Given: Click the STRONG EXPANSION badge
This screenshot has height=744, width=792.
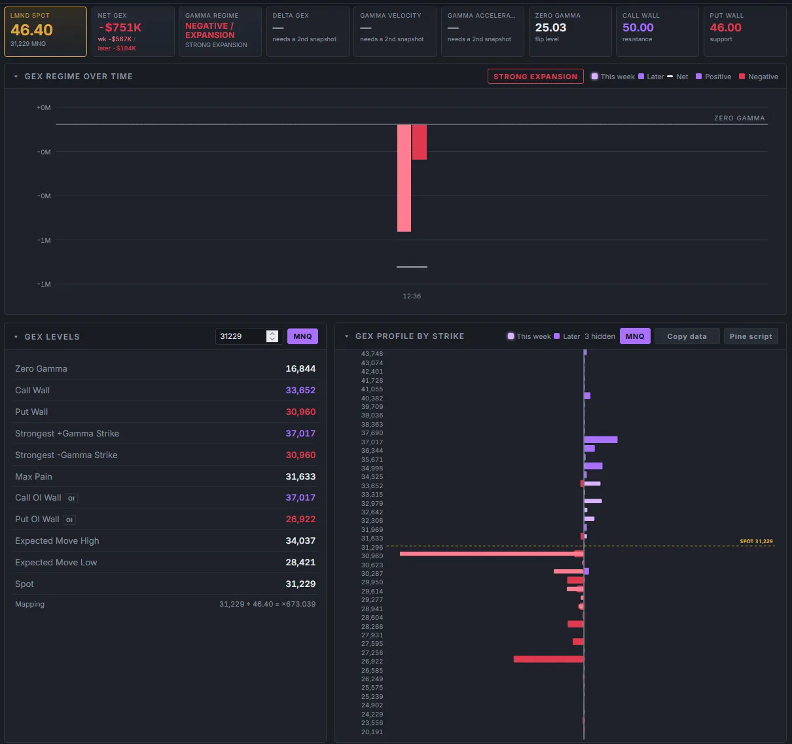Looking at the screenshot, I should point(535,77).
